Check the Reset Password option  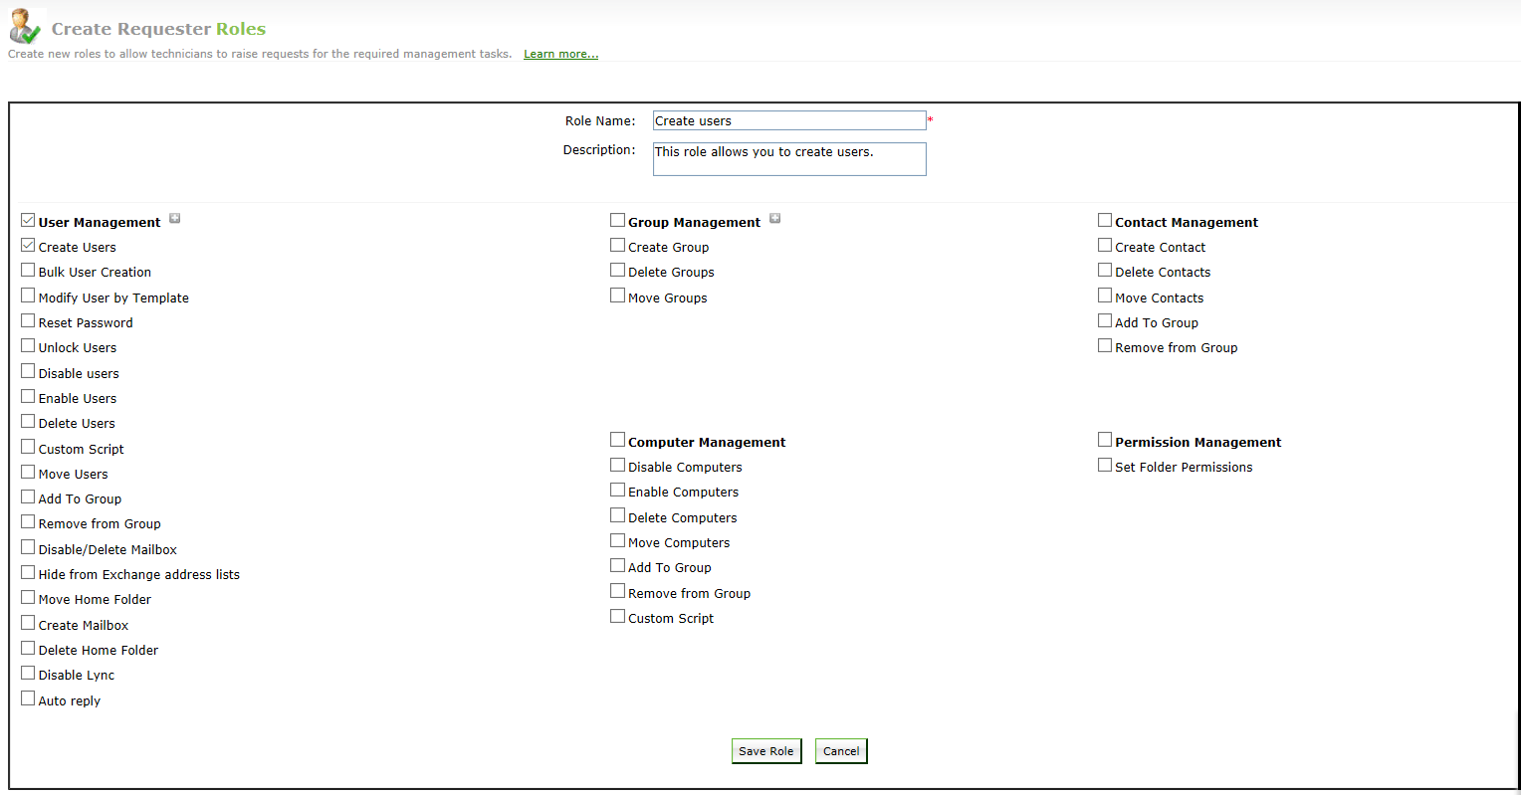tap(28, 320)
